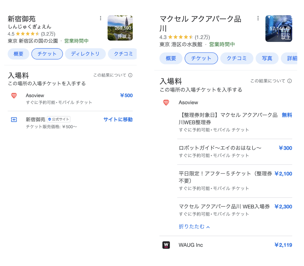Select the 概要 tab for 新宿御苑
This screenshot has width=304, height=266.
coord(18,54)
